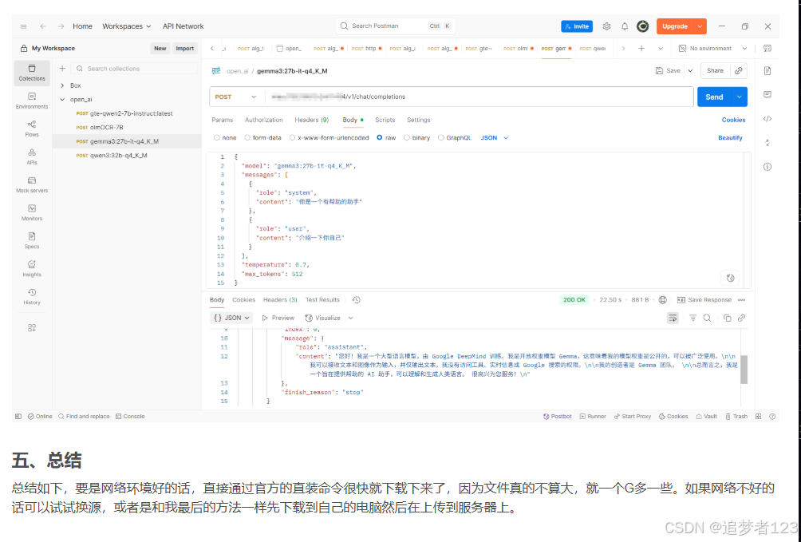Switch to the Authorization tab

[x=263, y=120]
